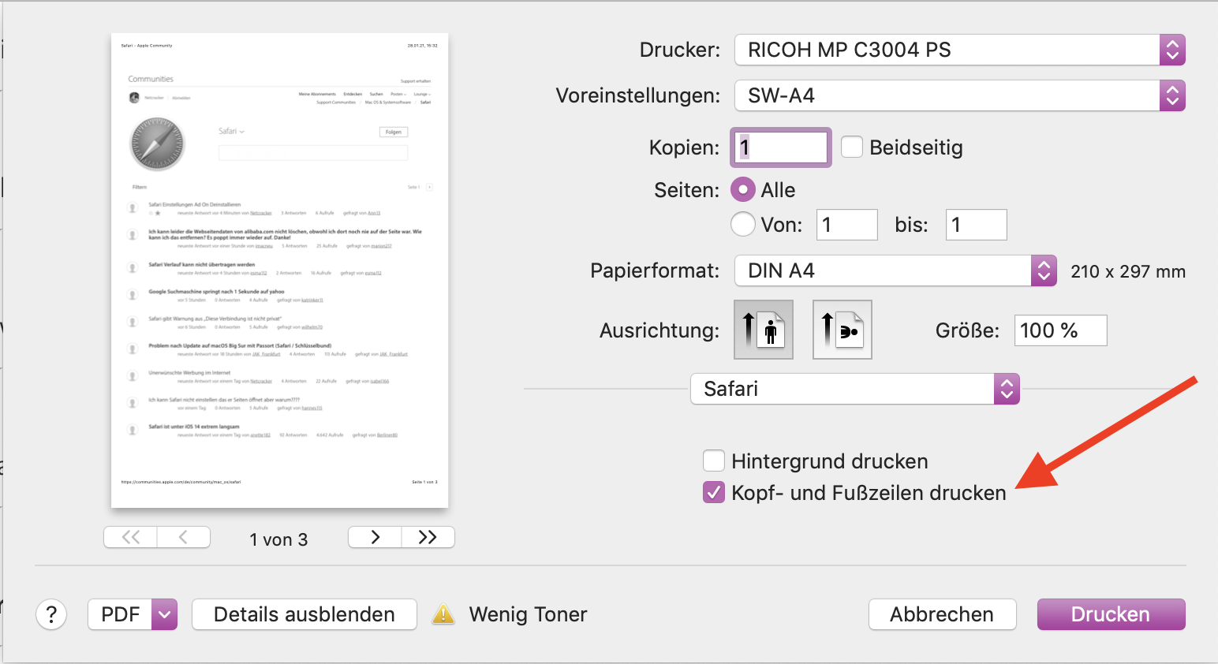Select the Von page range radio button
1218x664 pixels.
click(x=743, y=225)
